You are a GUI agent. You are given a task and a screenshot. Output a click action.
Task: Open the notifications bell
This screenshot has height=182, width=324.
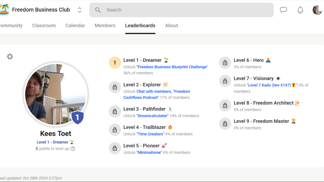[300, 10]
